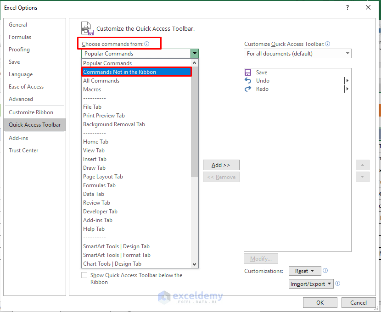Go to Ease of Access category
381x312 pixels.
coord(35,87)
